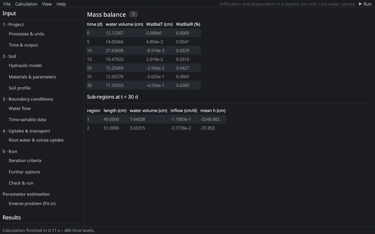375x234 pixels.
Task: Open Water flow boundary conditions
Action: click(20, 109)
